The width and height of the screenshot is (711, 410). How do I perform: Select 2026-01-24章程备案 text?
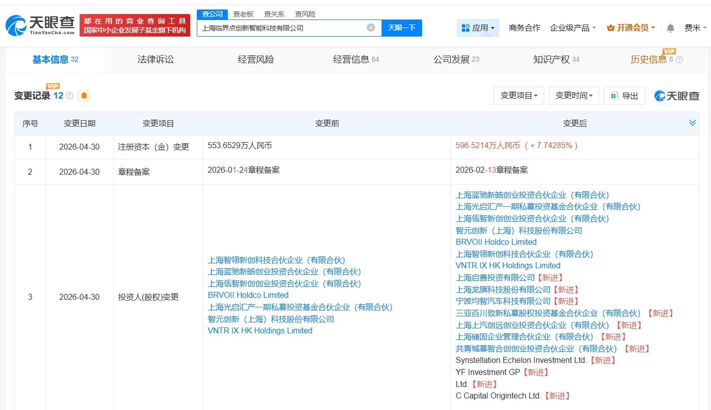click(244, 170)
